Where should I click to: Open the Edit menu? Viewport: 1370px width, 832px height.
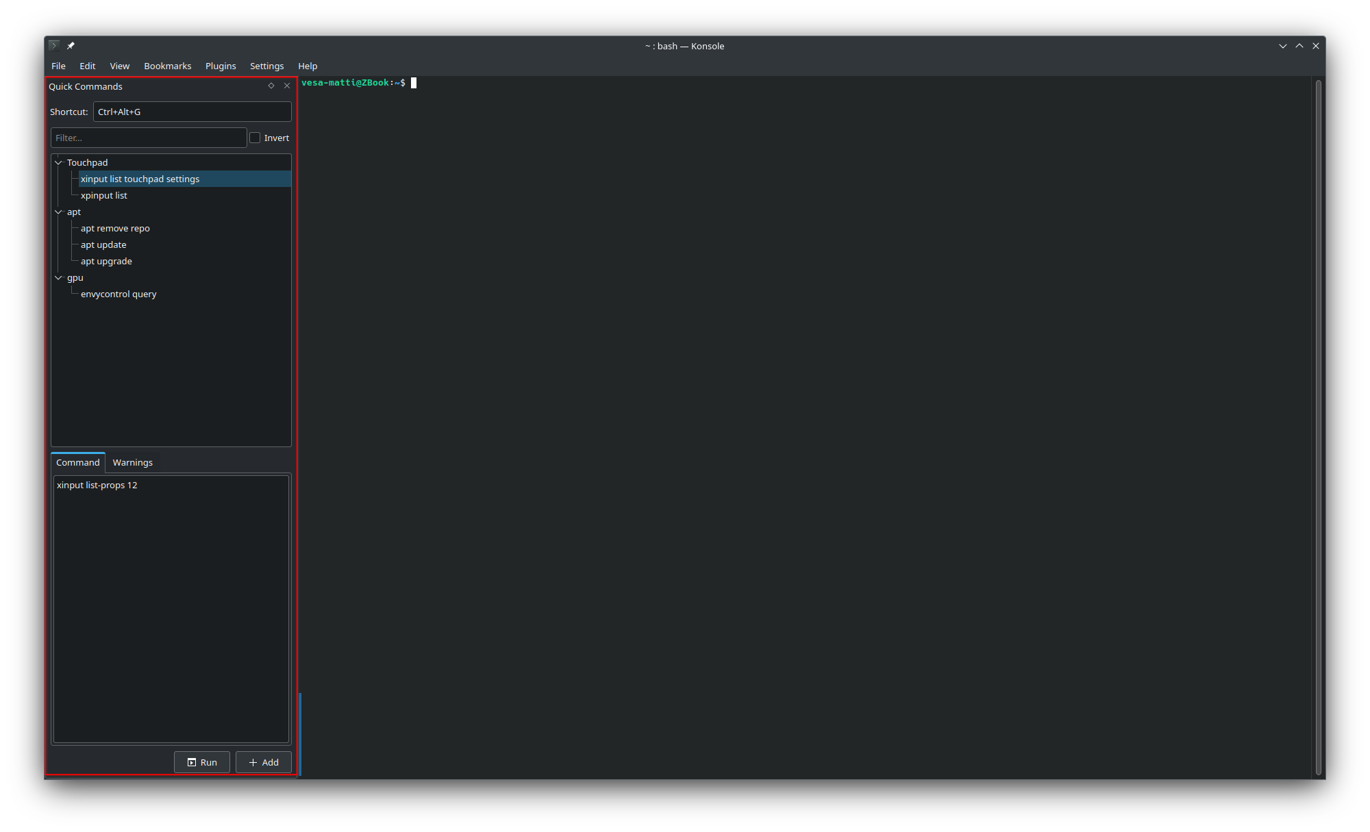pos(88,66)
